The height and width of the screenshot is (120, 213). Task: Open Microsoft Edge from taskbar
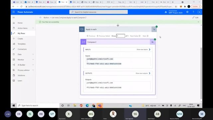[87, 105]
